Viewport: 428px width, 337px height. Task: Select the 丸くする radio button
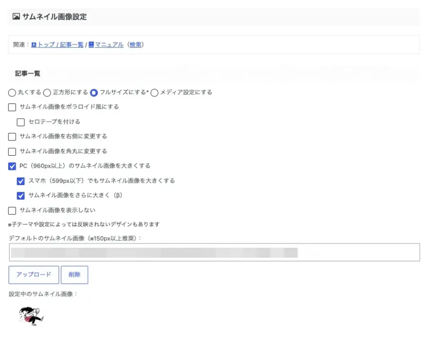(x=12, y=93)
